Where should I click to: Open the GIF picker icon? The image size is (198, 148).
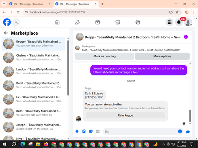pyautogui.click(x=98, y=131)
